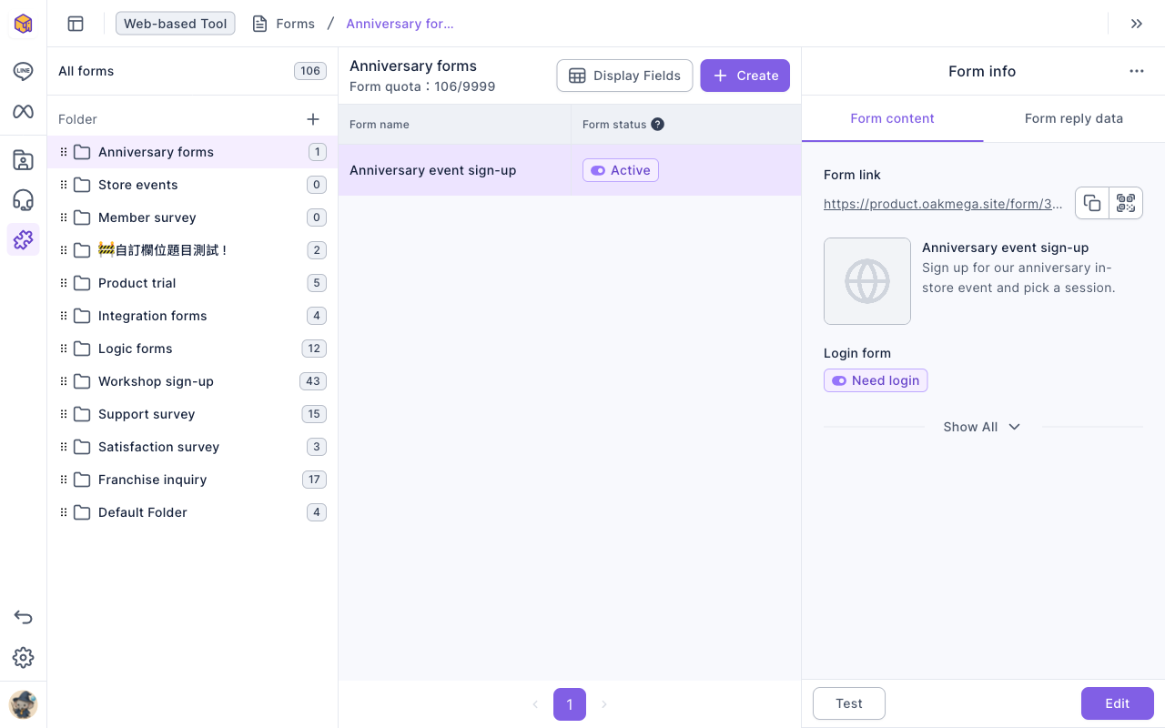Viewport: 1165px width, 728px height.
Task: Click the back arrow icon in sidebar
Action: pos(23,618)
